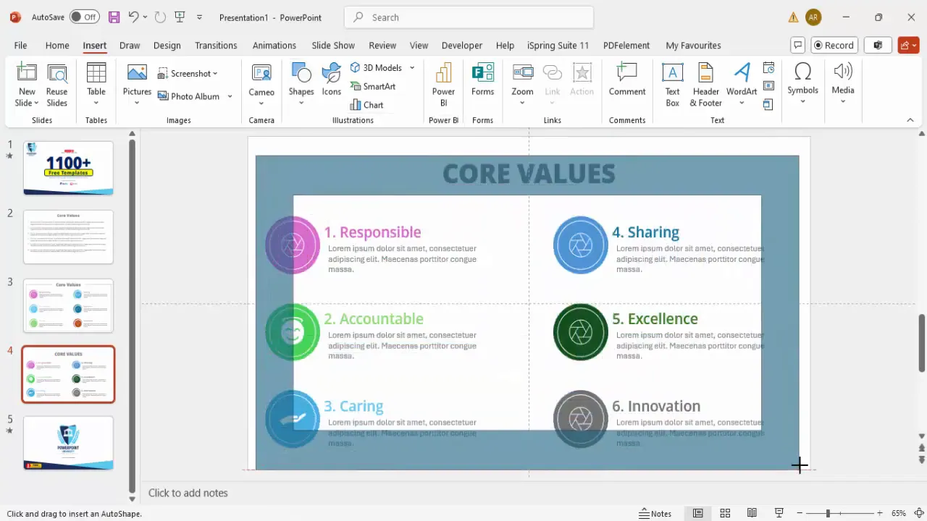This screenshot has width=927, height=521.
Task: Click the Redo/Repeat icon
Action: [160, 17]
